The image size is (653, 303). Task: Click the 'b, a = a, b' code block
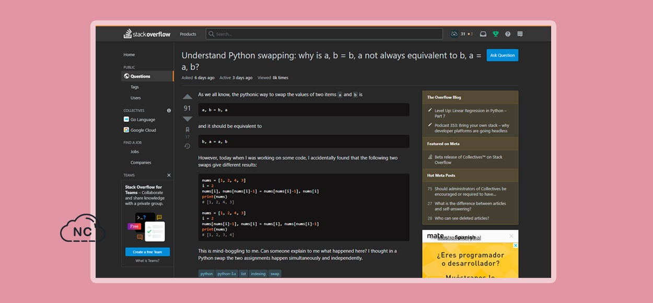(304, 142)
